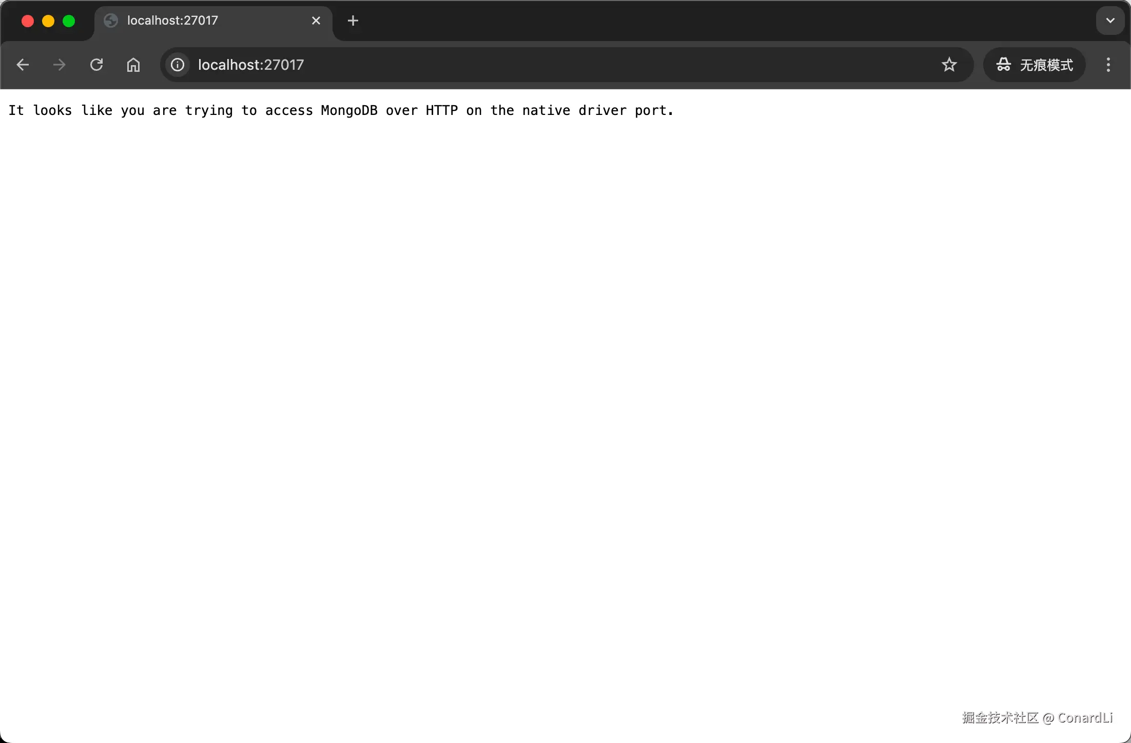
Task: View site information circle icon
Action: (178, 65)
